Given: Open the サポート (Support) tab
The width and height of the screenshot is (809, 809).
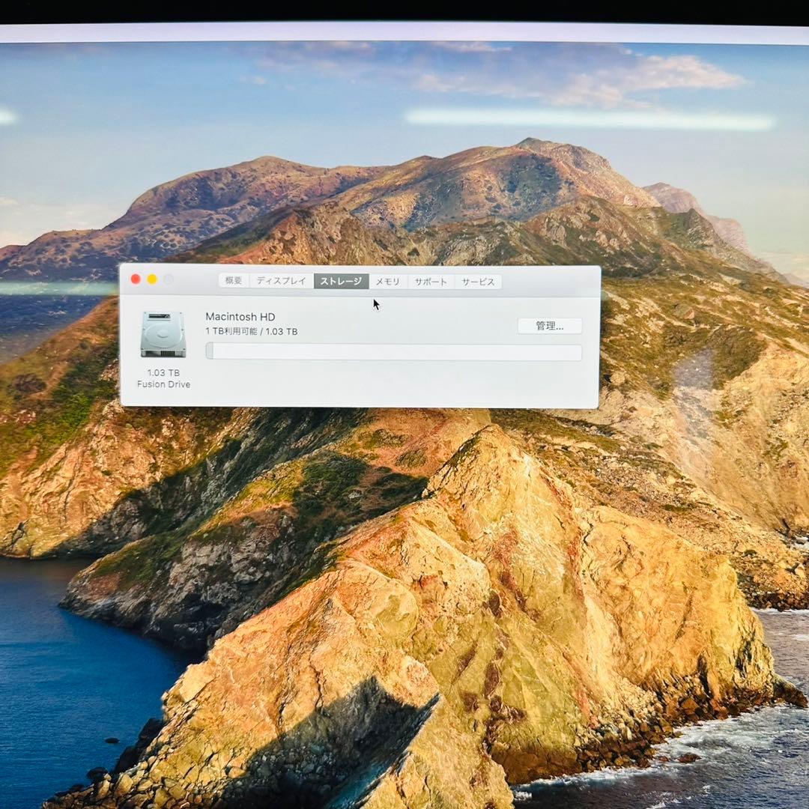Looking at the screenshot, I should [x=430, y=282].
